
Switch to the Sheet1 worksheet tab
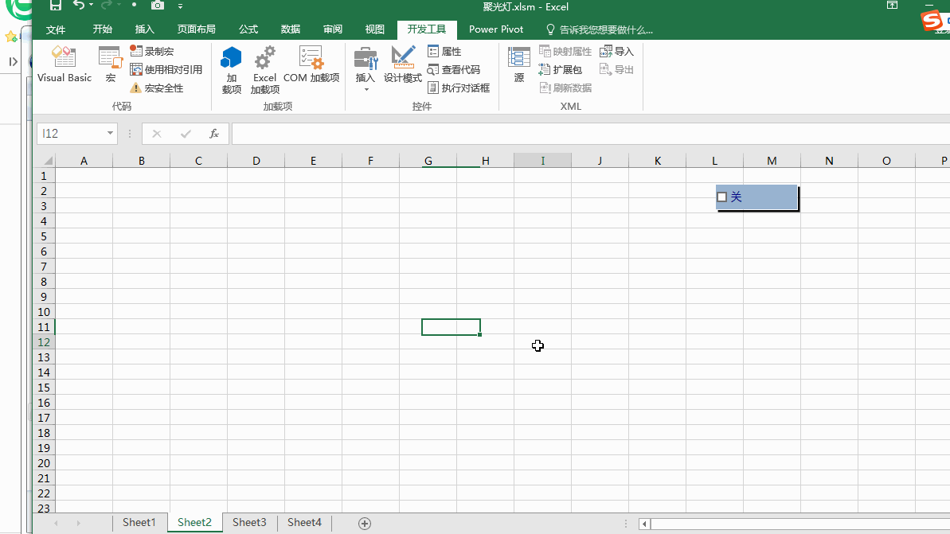click(139, 523)
